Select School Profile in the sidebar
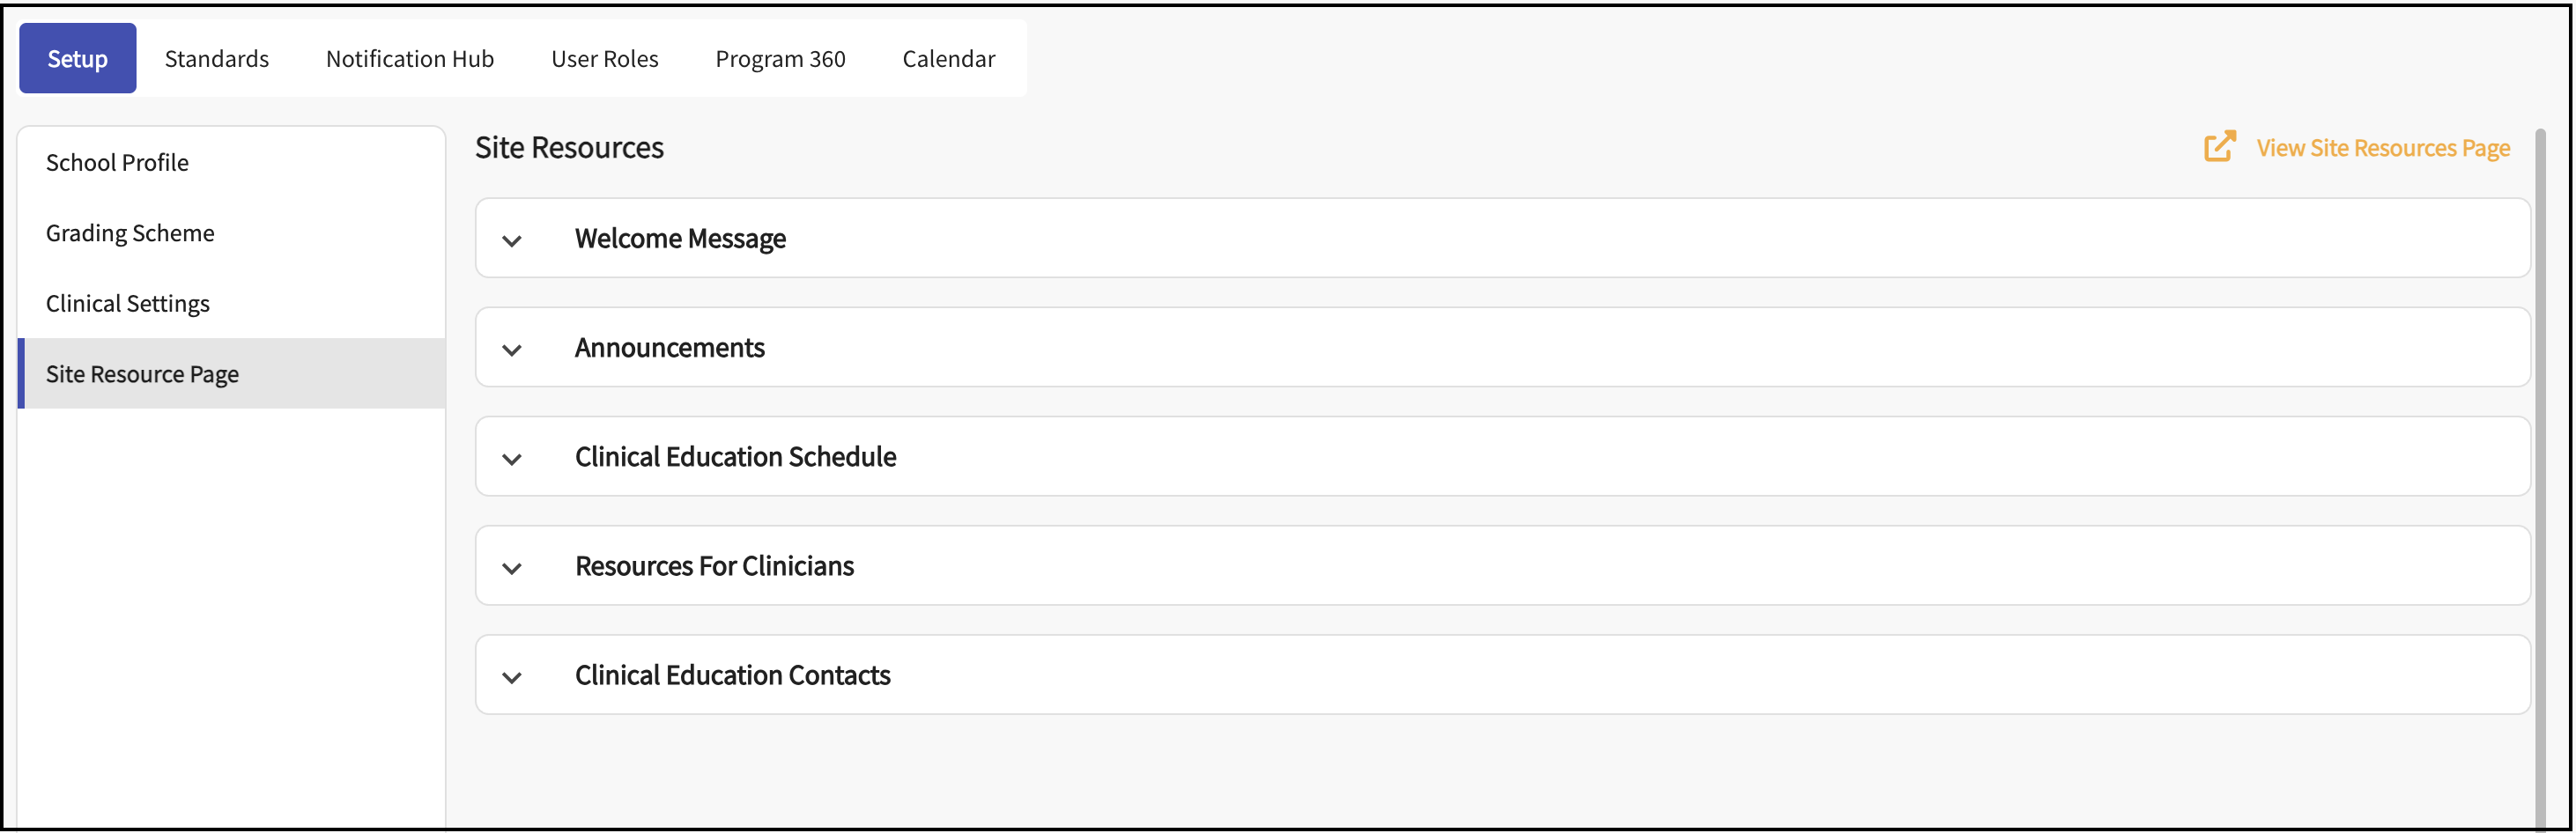Screen dimensions: 2576x833 coord(117,162)
